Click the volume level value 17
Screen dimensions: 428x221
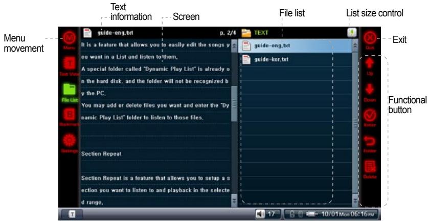[x=271, y=214]
